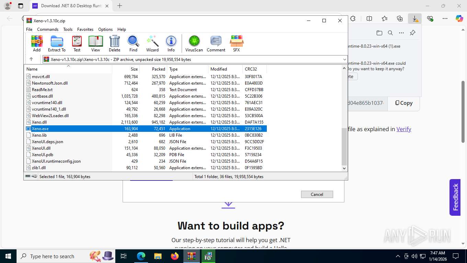This screenshot has height=263, width=467.
Task: Pin the downloads panel
Action: pos(412,33)
